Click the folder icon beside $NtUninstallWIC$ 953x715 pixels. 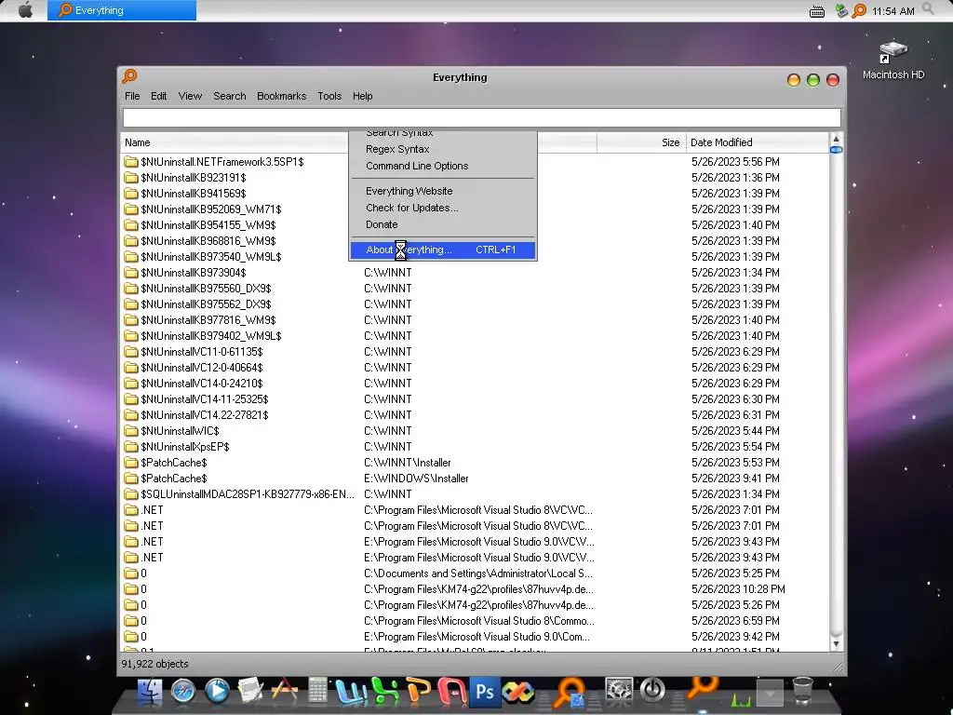pos(130,430)
